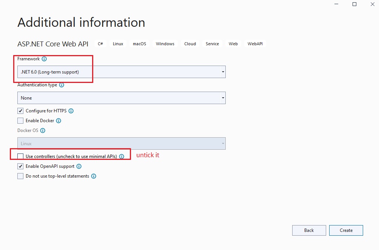Click the Back button
Screen dimensions: 379x250
(x=309, y=230)
